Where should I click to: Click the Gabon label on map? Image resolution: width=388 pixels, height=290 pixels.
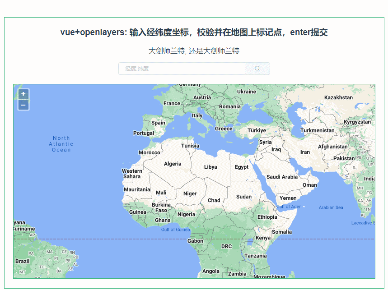[x=195, y=241]
